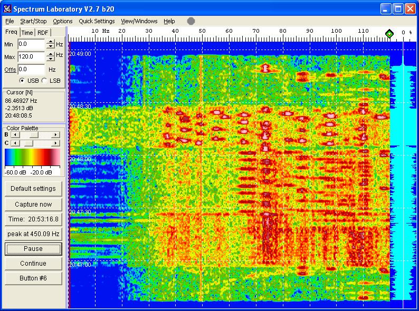
Task: Click the Min frequency input field
Action: pos(31,44)
